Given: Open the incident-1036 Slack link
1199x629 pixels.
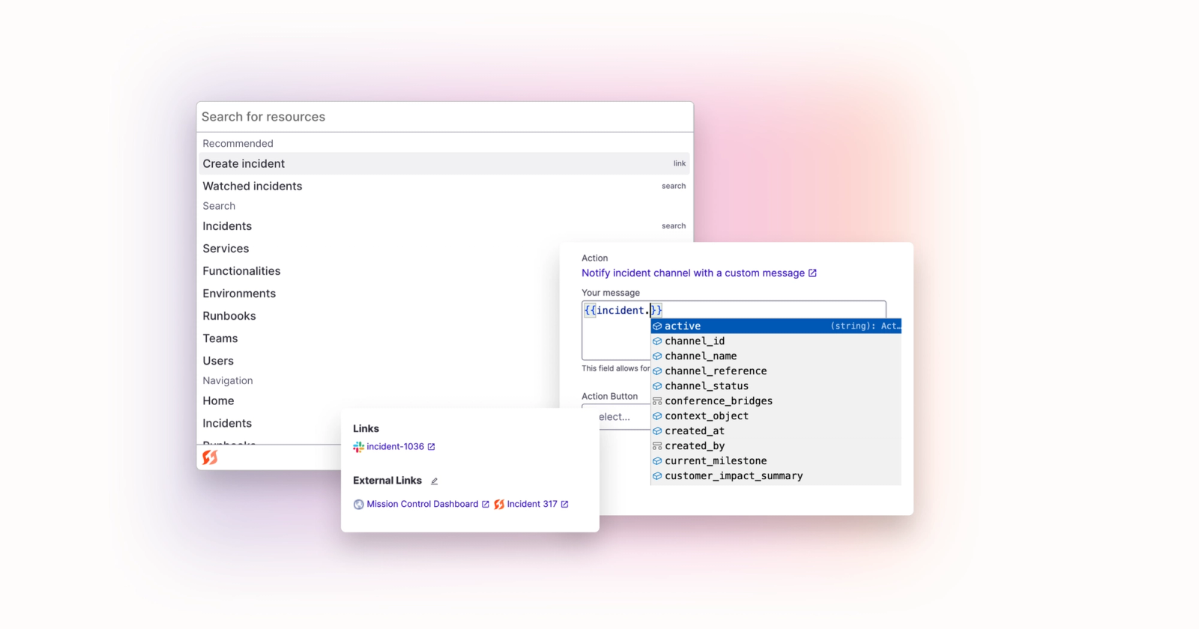Looking at the screenshot, I should point(395,447).
